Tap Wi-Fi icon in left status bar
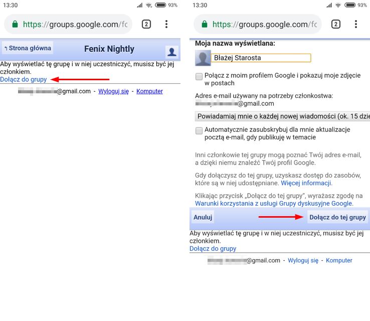The image size is (370, 321). pos(149,5)
